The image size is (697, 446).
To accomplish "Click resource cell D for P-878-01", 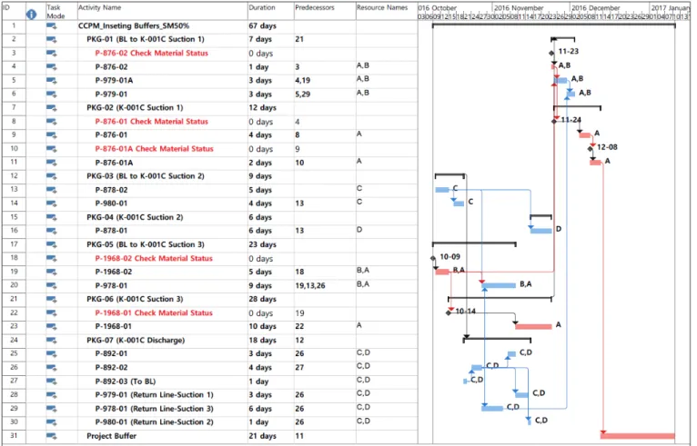I will [359, 230].
